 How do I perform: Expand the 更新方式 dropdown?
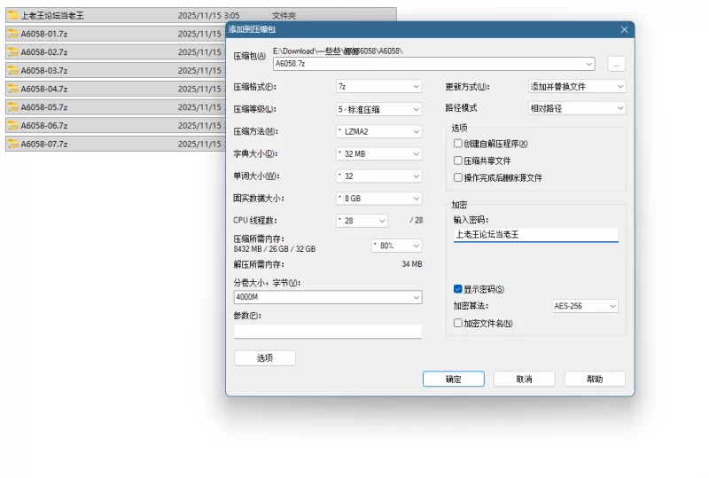pos(577,87)
